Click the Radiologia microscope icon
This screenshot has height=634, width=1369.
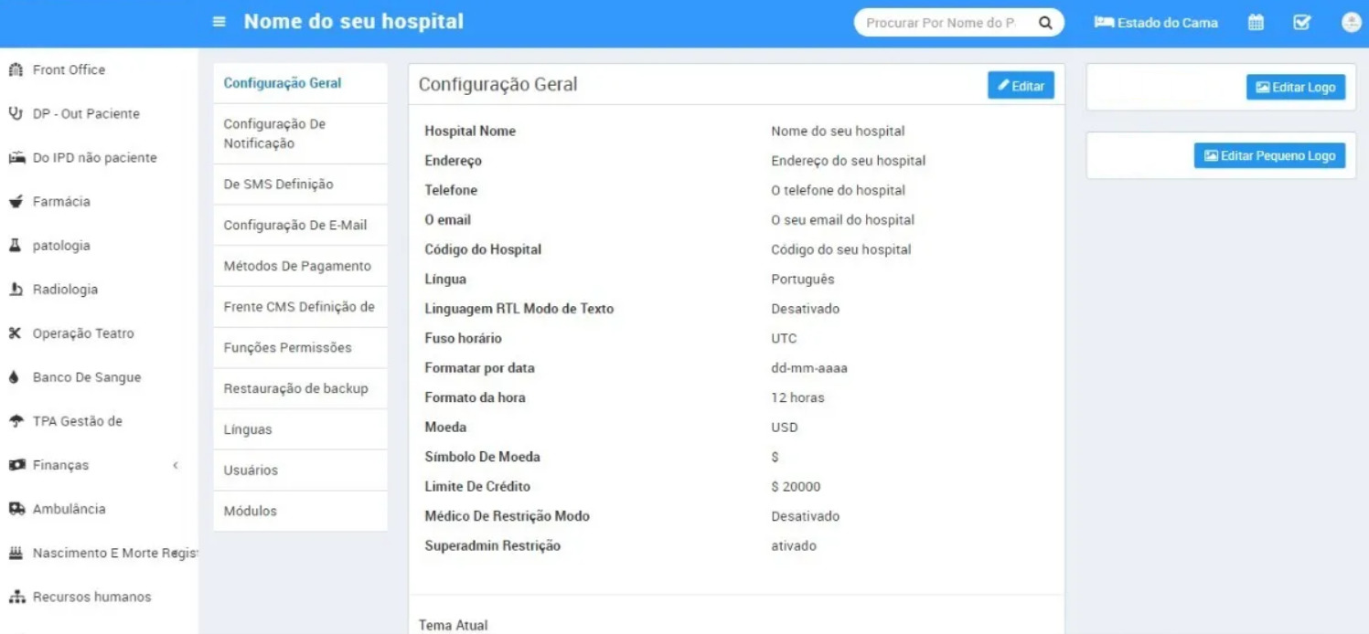[15, 290]
